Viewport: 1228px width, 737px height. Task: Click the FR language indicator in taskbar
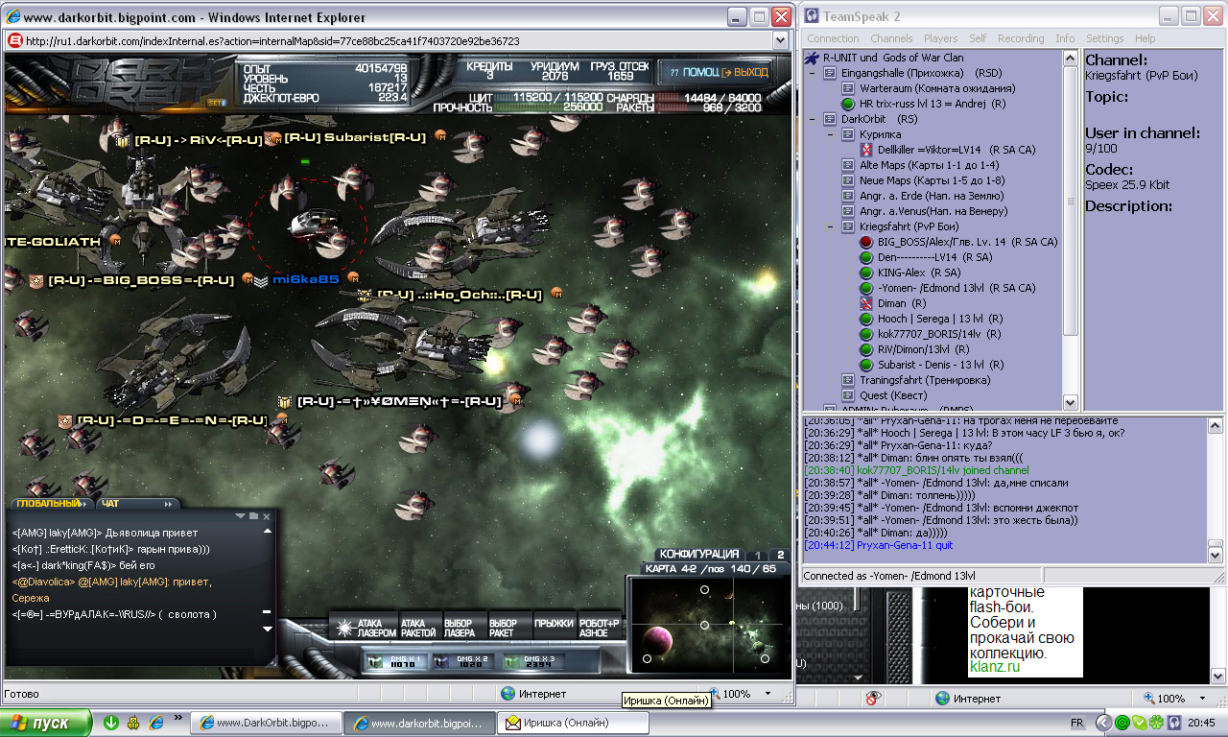(1076, 723)
